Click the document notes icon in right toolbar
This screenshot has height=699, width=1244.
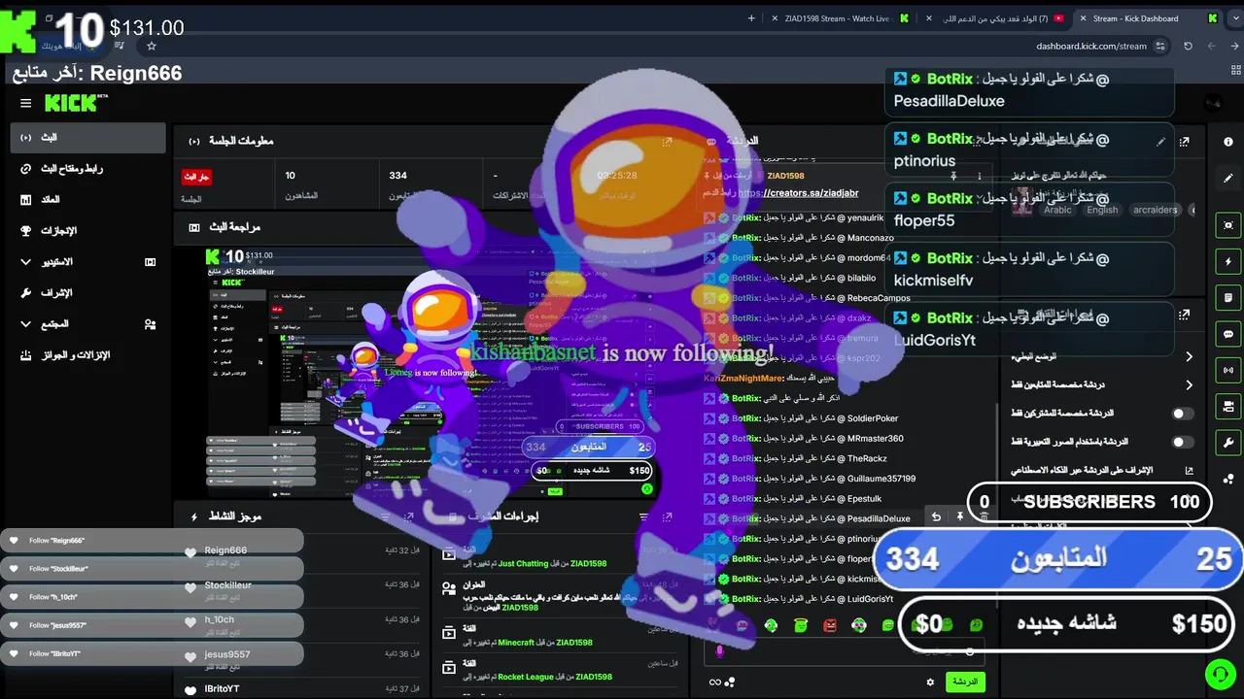[1228, 297]
